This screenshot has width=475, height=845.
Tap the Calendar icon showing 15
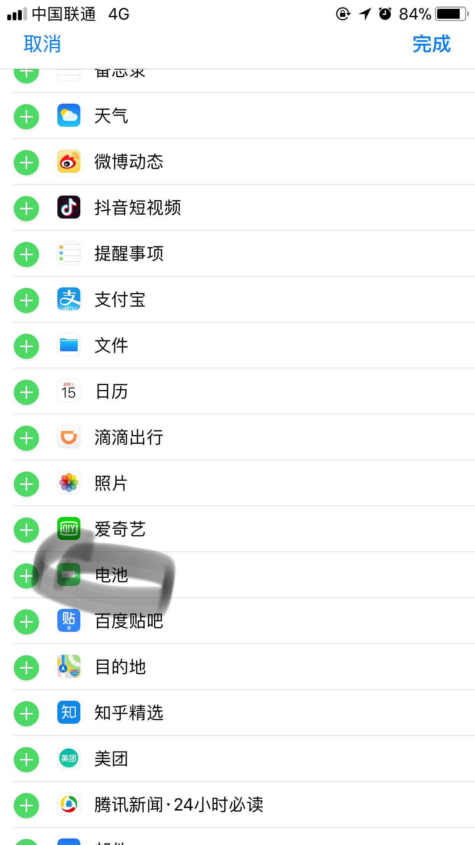tap(69, 391)
